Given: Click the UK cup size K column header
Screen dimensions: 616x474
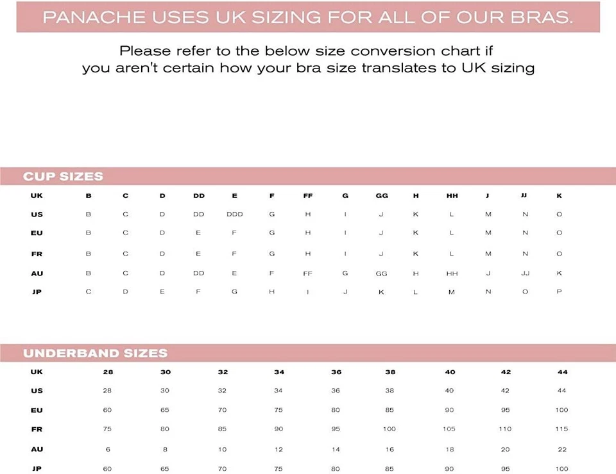Looking at the screenshot, I should pyautogui.click(x=559, y=196).
